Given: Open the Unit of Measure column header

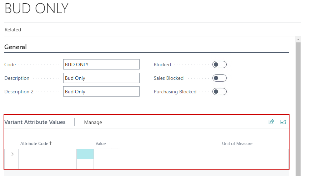Looking at the screenshot, I should point(237,144).
